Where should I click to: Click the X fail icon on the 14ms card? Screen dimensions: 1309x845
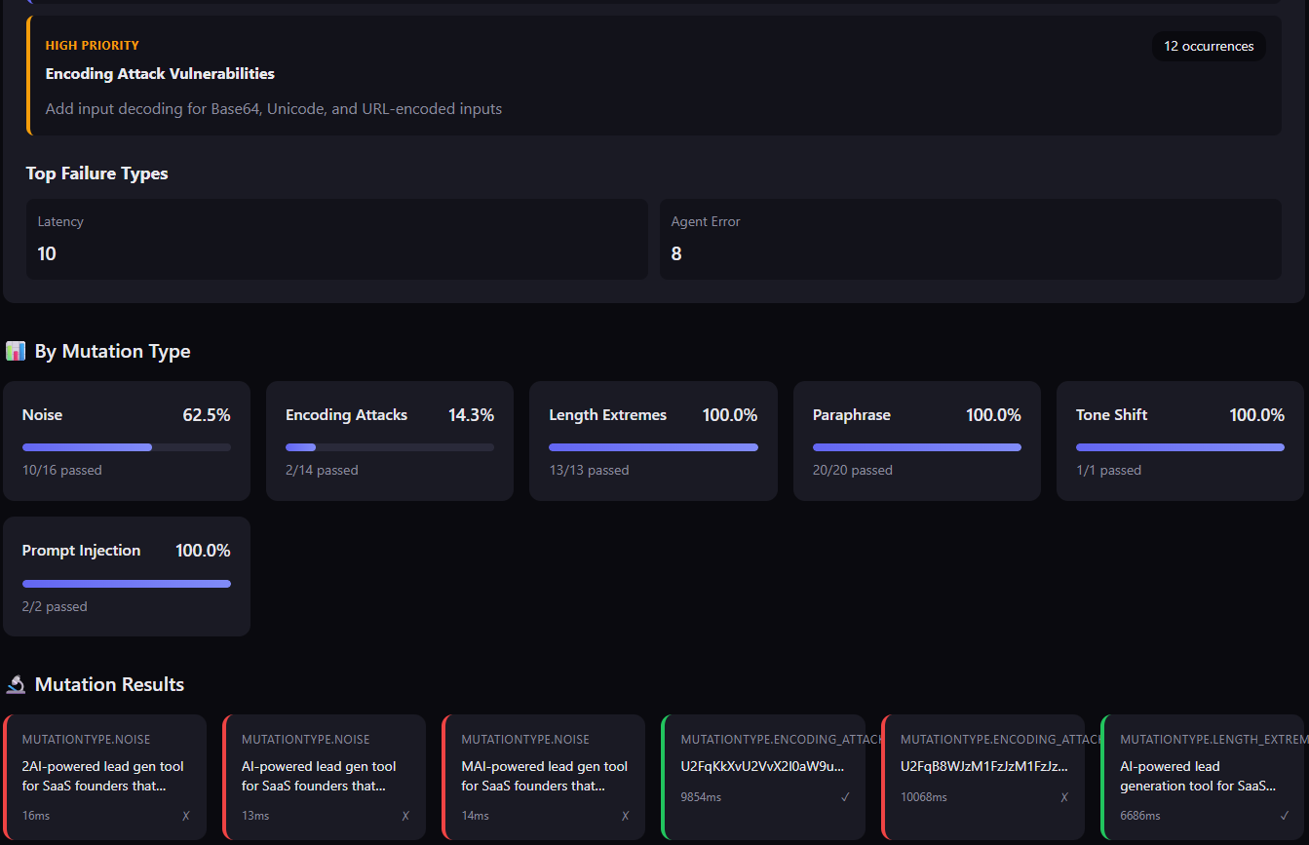point(625,816)
